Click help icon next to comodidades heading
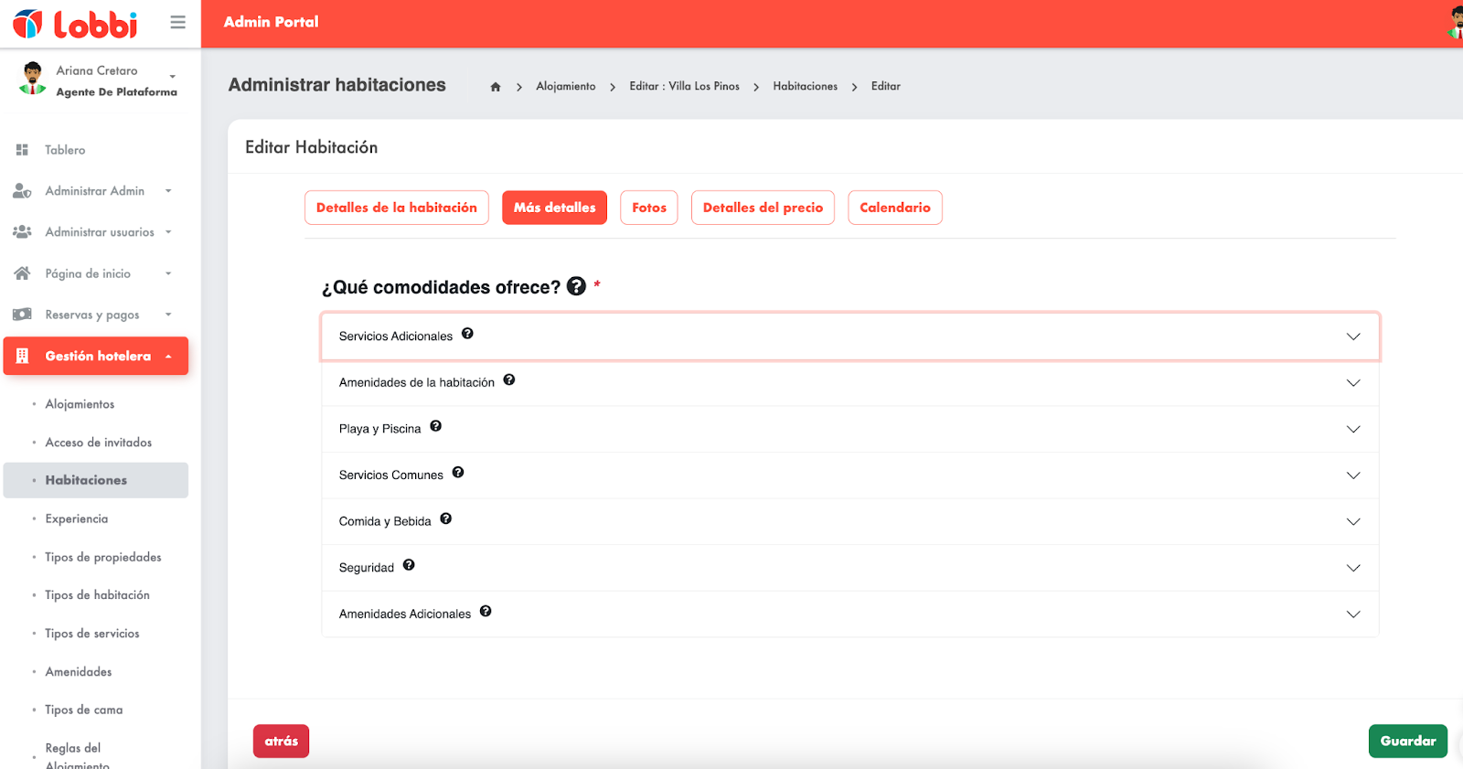 tap(576, 286)
